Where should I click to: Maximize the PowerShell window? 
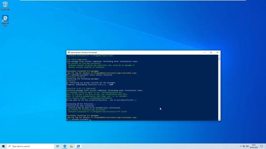(211, 53)
